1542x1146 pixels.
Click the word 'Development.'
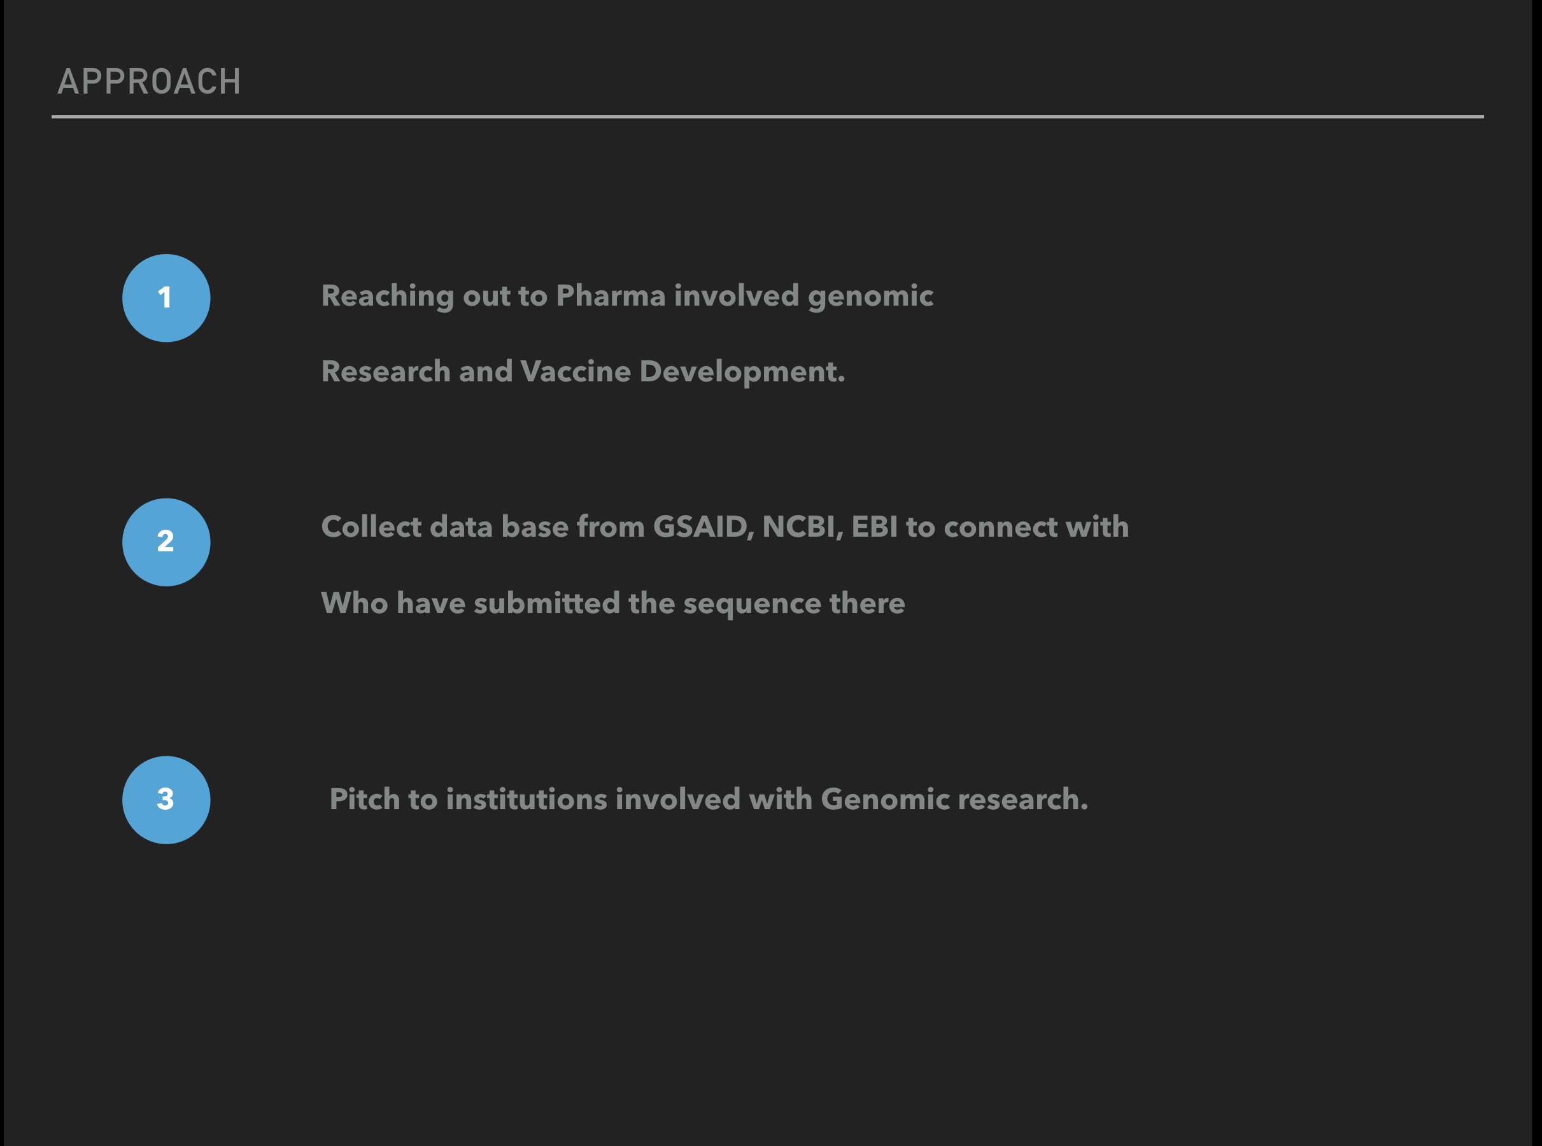coord(742,372)
